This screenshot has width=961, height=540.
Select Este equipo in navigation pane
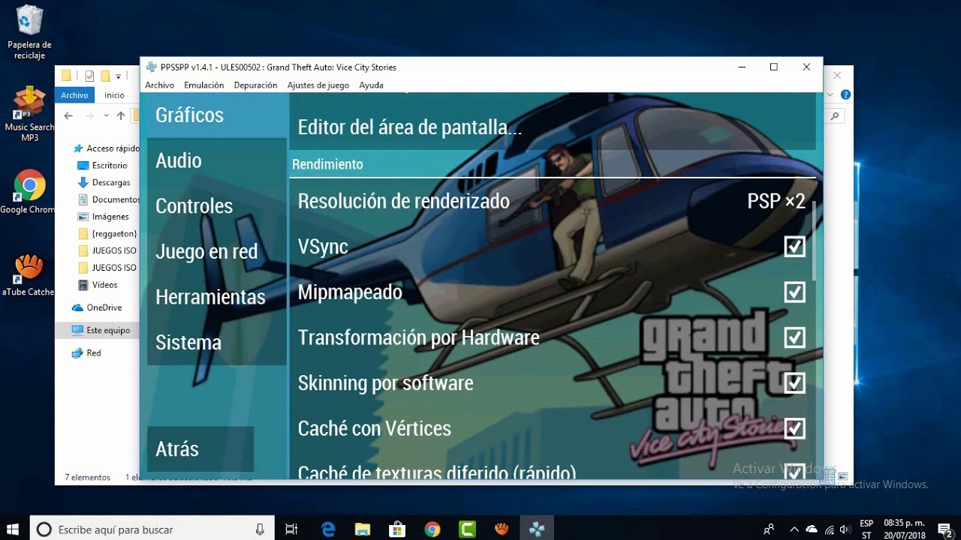click(101, 330)
